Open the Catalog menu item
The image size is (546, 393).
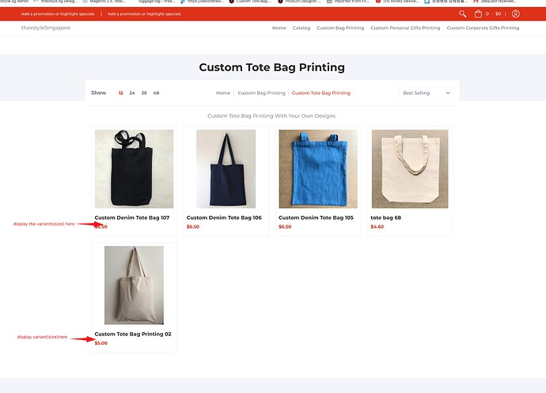pyautogui.click(x=301, y=28)
